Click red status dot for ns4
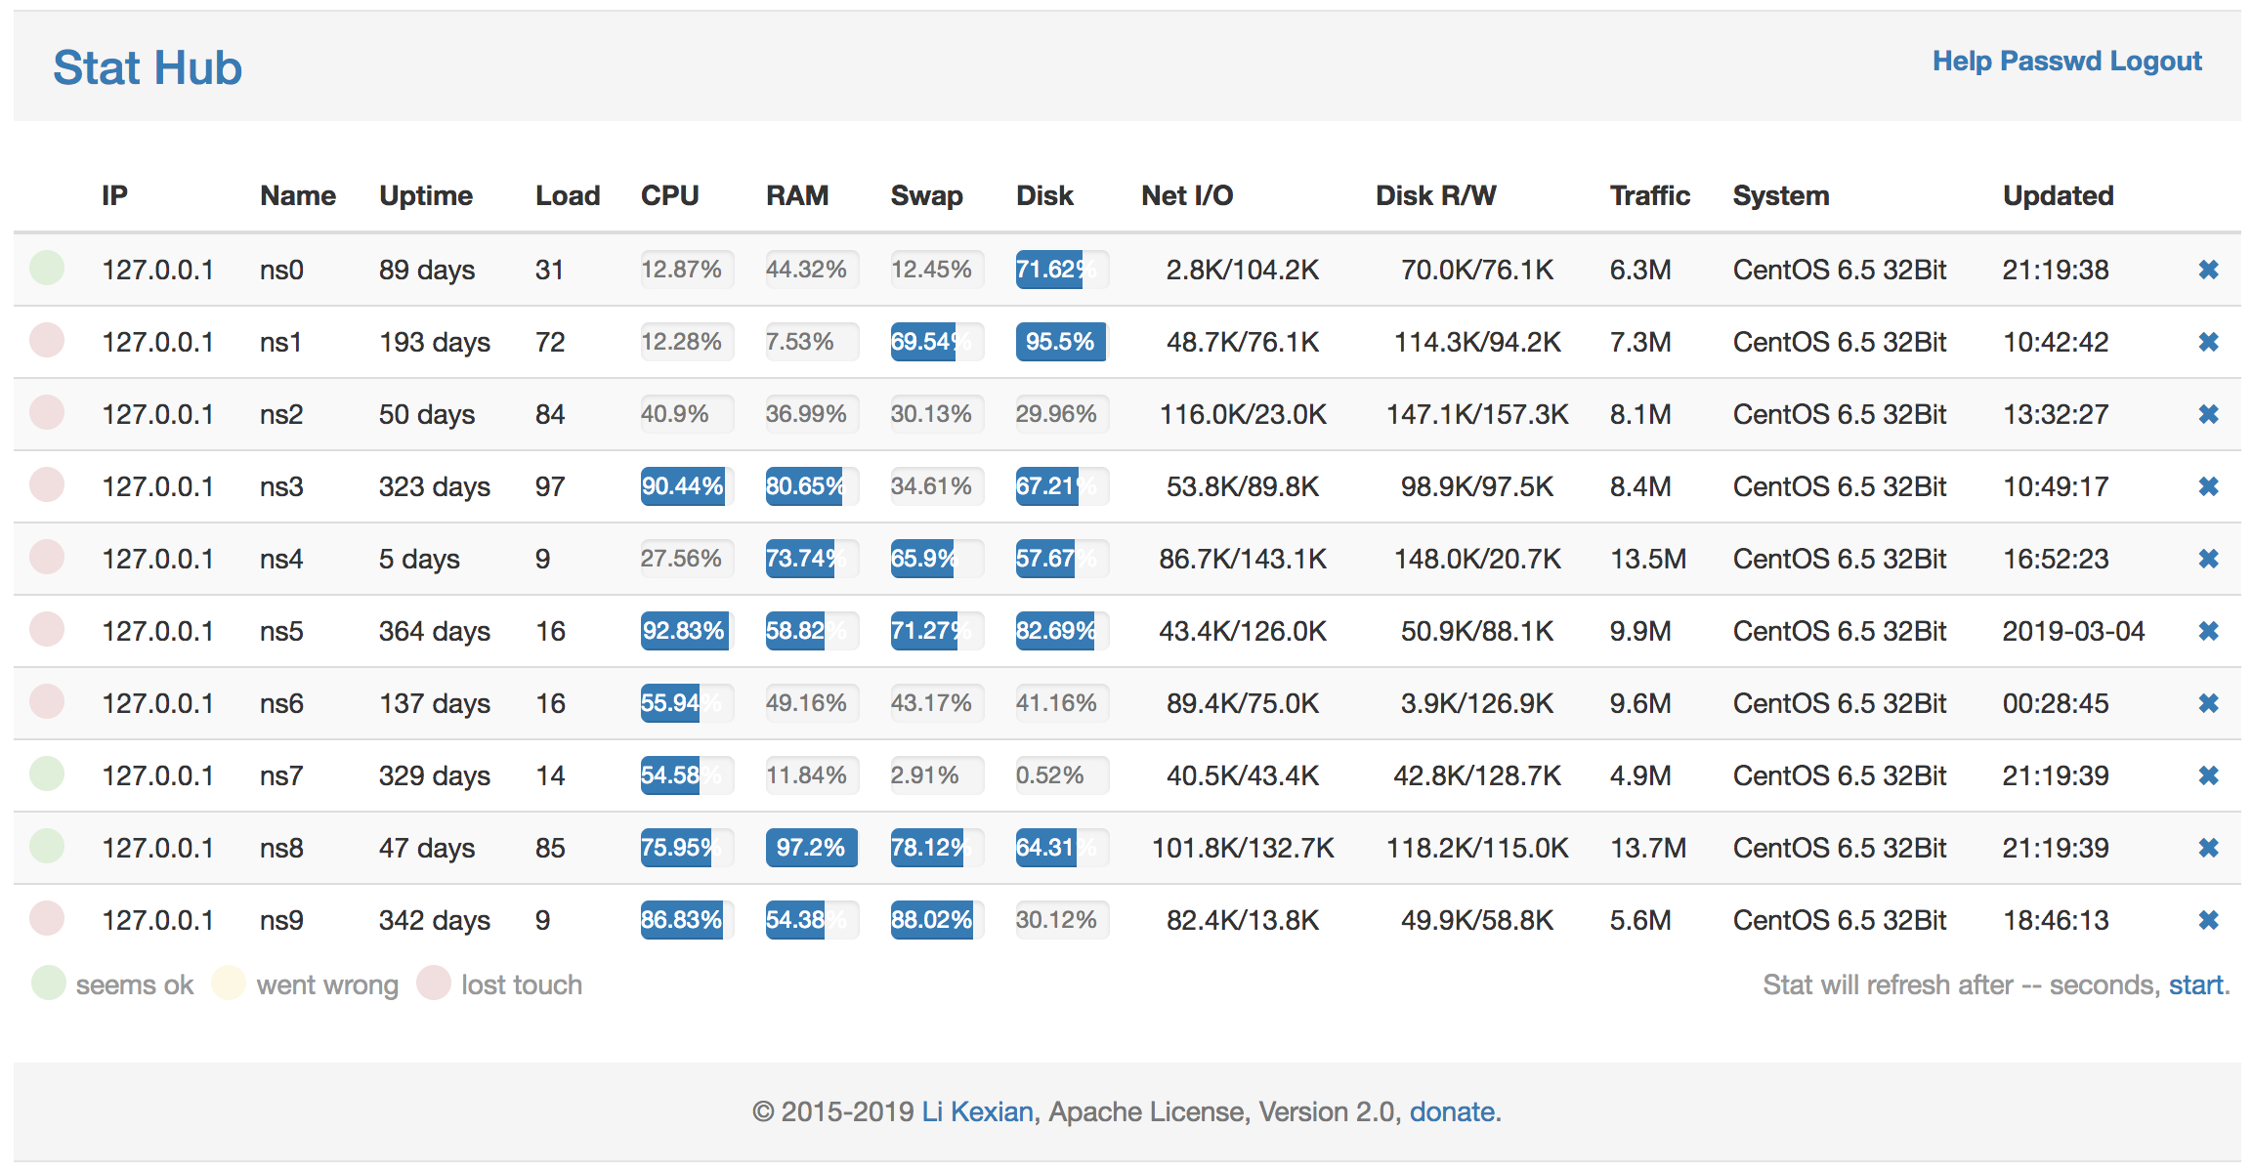Image resolution: width=2253 pixels, height=1172 pixels. coord(47,557)
